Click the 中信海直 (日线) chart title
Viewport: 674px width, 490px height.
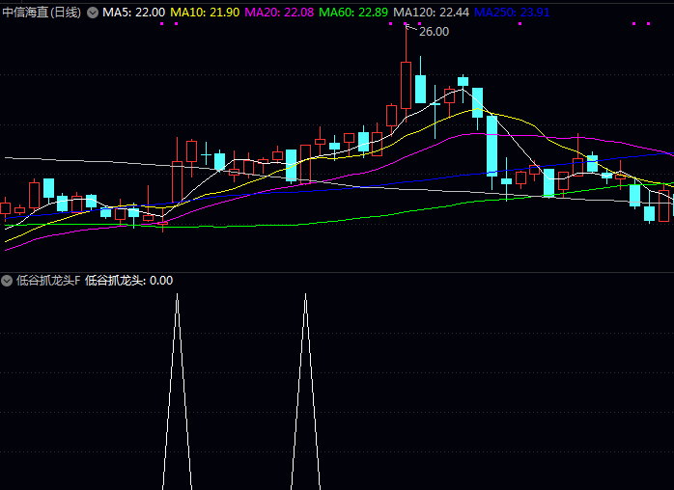pos(42,13)
